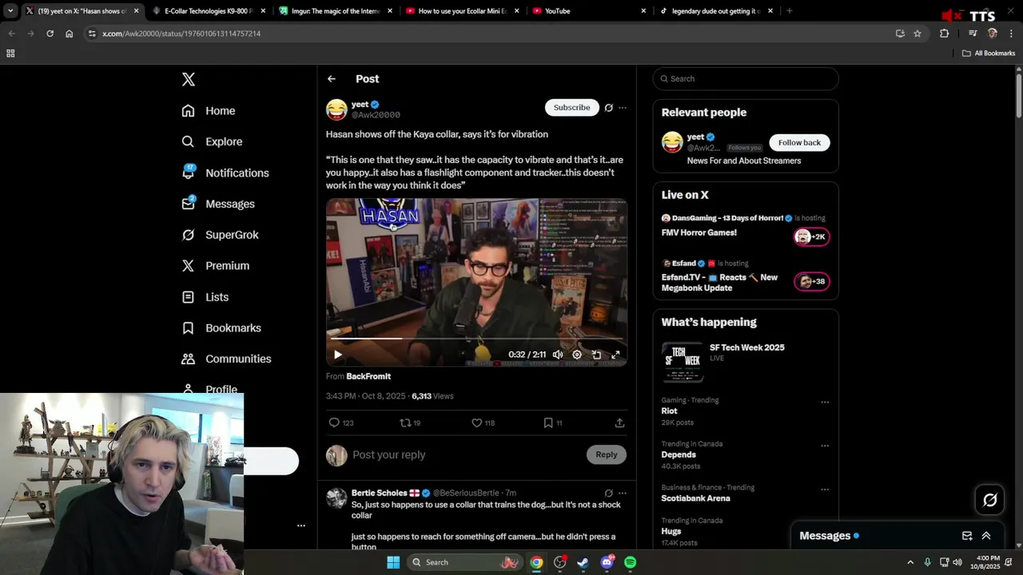Show hidden system tray icons
Image resolution: width=1023 pixels, height=575 pixels.
pos(910,562)
